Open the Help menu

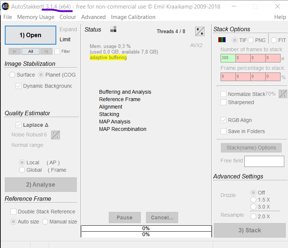tap(280, 17)
